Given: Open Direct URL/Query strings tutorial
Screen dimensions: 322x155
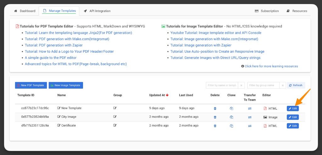Looking at the screenshot, I should 215,58.
